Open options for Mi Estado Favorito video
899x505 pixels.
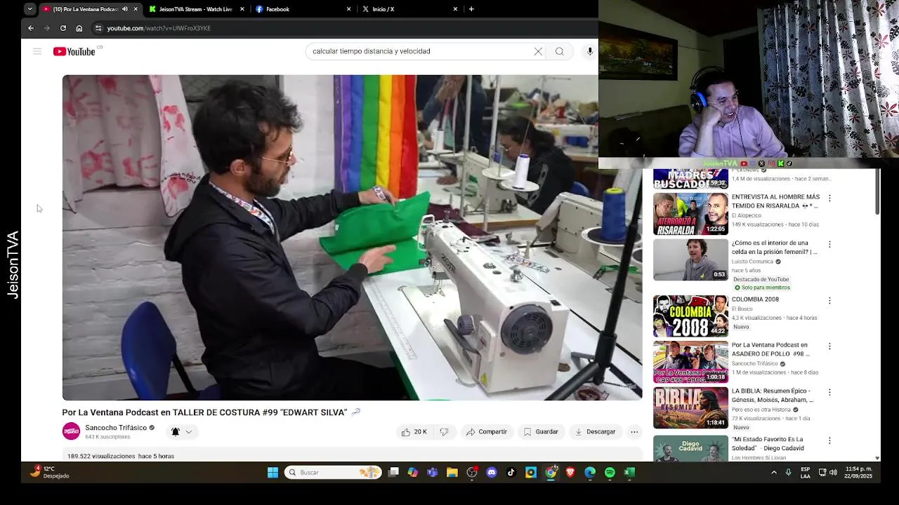click(x=829, y=440)
